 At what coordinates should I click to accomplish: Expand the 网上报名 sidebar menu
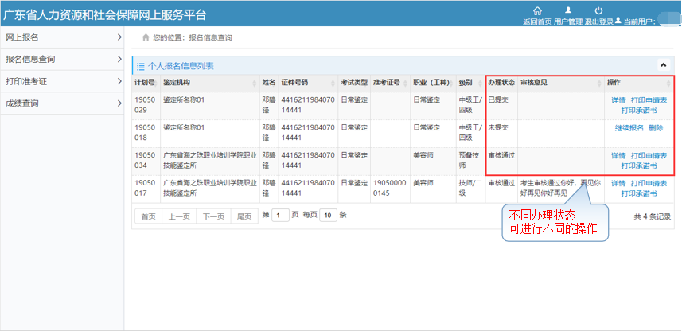point(62,37)
